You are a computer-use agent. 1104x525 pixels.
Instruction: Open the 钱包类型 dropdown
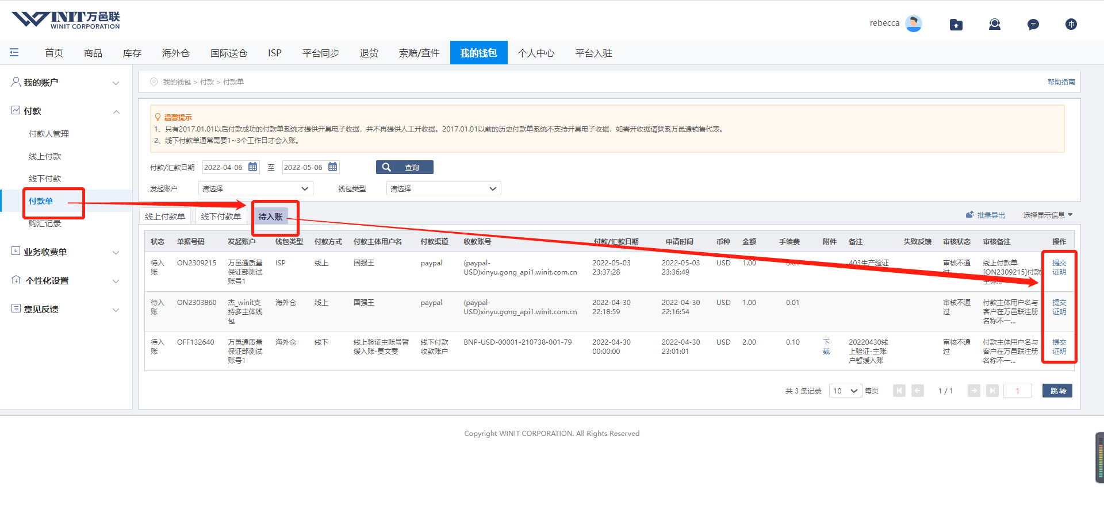pyautogui.click(x=443, y=188)
